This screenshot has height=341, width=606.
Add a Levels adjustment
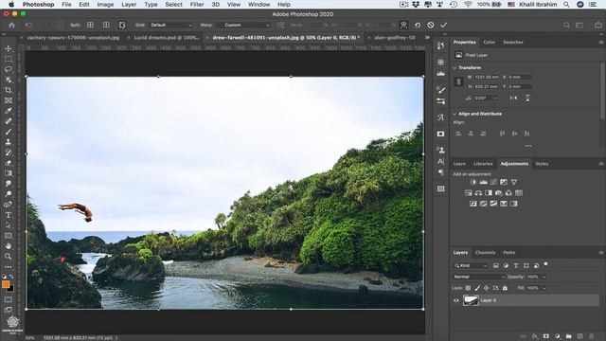(x=483, y=182)
